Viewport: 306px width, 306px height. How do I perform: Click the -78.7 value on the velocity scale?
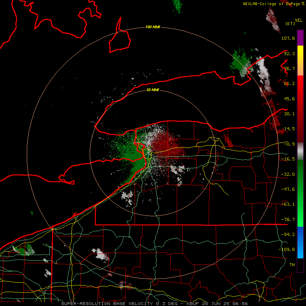288,220
